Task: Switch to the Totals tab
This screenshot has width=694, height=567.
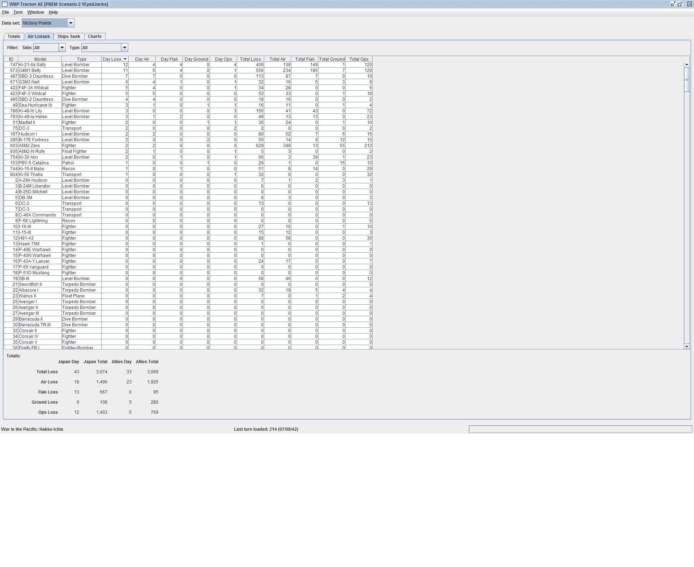Action: [x=14, y=36]
